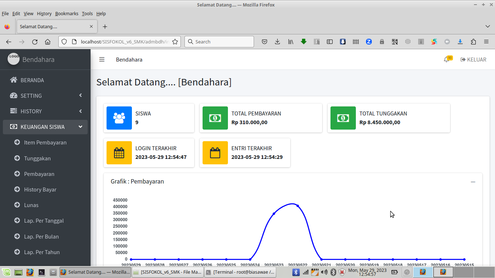The width and height of the screenshot is (495, 278).
Task: Open Lap. Per Tanggal report
Action: (45, 220)
